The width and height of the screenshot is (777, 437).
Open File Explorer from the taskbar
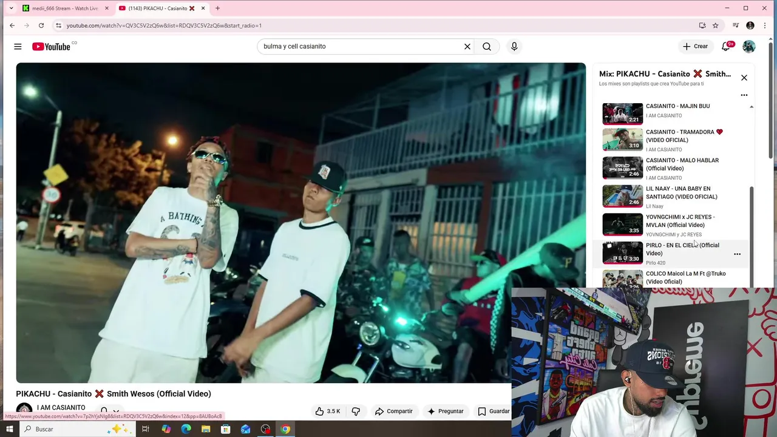[x=206, y=429]
